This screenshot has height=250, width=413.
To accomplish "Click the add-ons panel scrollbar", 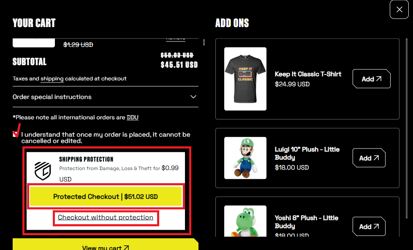I will point(407,137).
